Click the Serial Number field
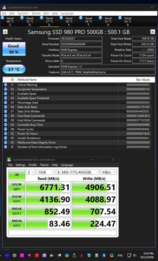Screen dimensions: 158x261 (x=81, y=44)
